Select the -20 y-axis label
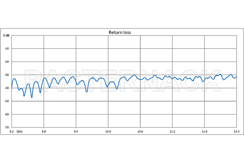244x163 pixels. tap(7, 62)
